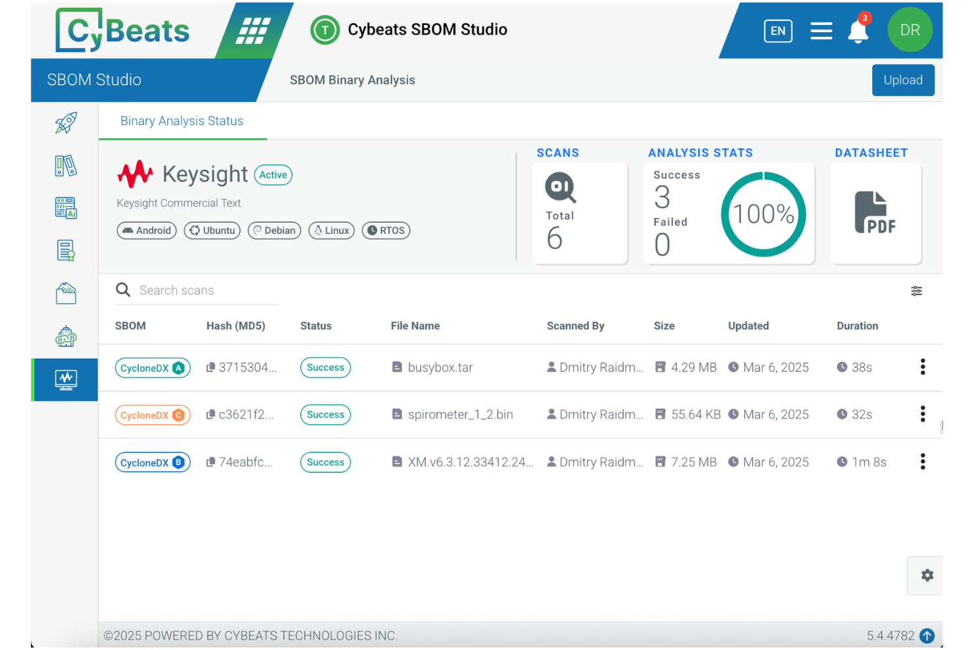Image resolution: width=974 pixels, height=650 pixels.
Task: Open row menu for XM.v6.3 file
Action: pyautogui.click(x=923, y=462)
